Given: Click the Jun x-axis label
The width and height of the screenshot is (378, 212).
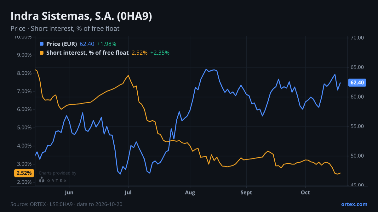Looking at the screenshot, I should 69,192.
